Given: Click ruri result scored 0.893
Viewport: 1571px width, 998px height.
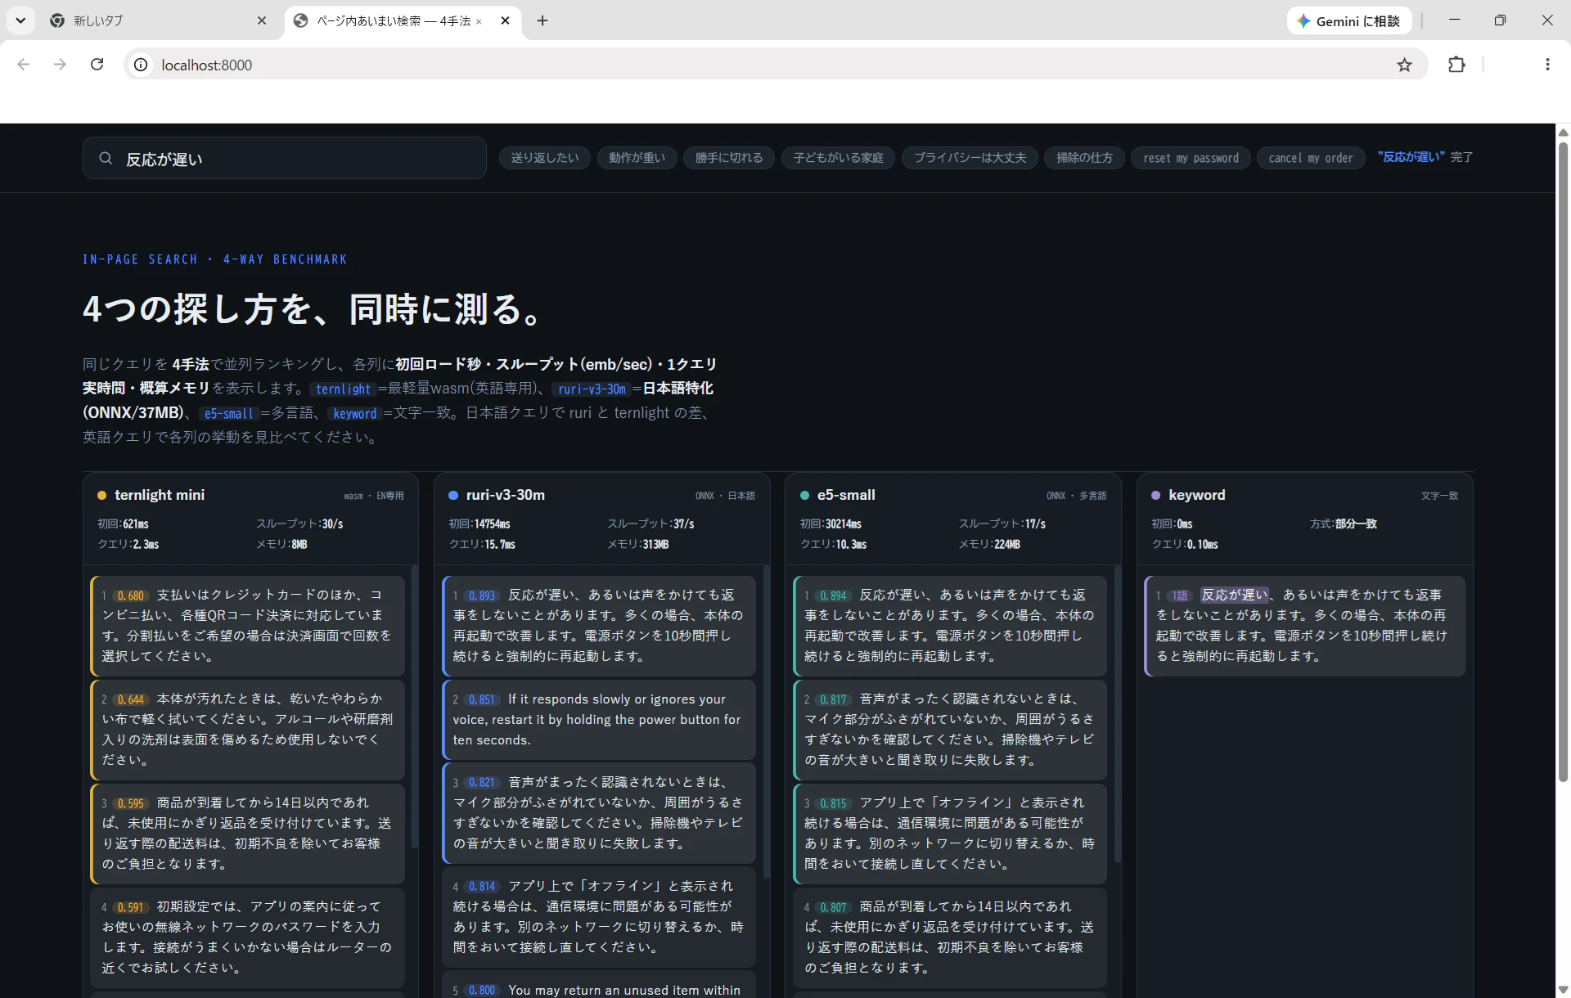Looking at the screenshot, I should tap(599, 626).
